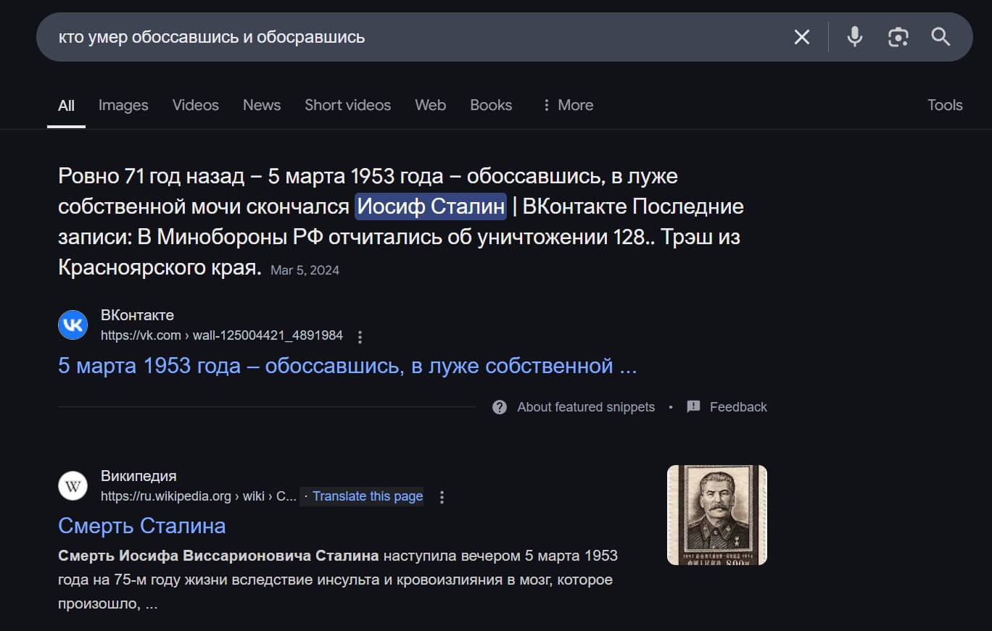Click the 'ВКонтакте' source name

click(x=137, y=315)
